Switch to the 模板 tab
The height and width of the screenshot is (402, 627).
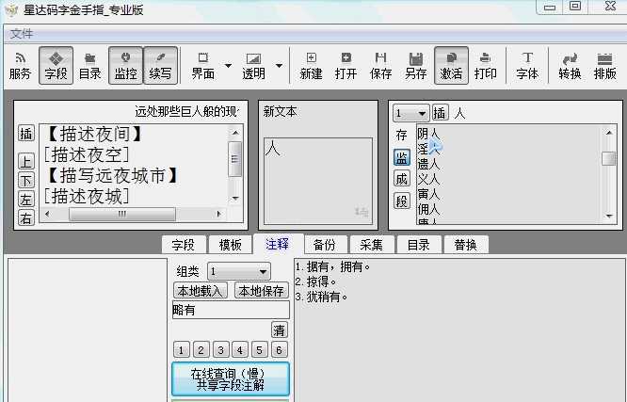tap(231, 245)
